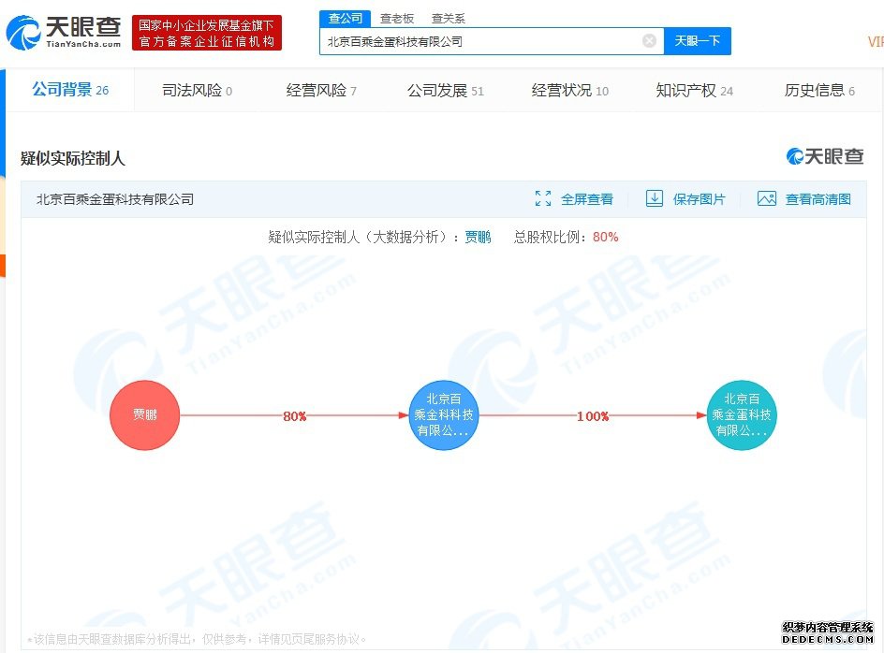Click the 天眼一下 search button
Screen dimensions: 884x653
(x=698, y=41)
